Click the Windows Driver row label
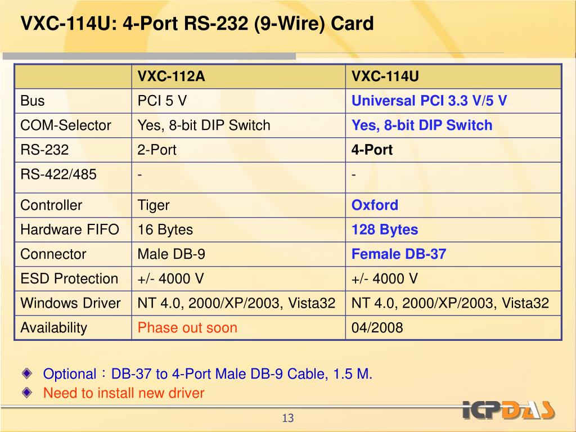 tap(70, 303)
